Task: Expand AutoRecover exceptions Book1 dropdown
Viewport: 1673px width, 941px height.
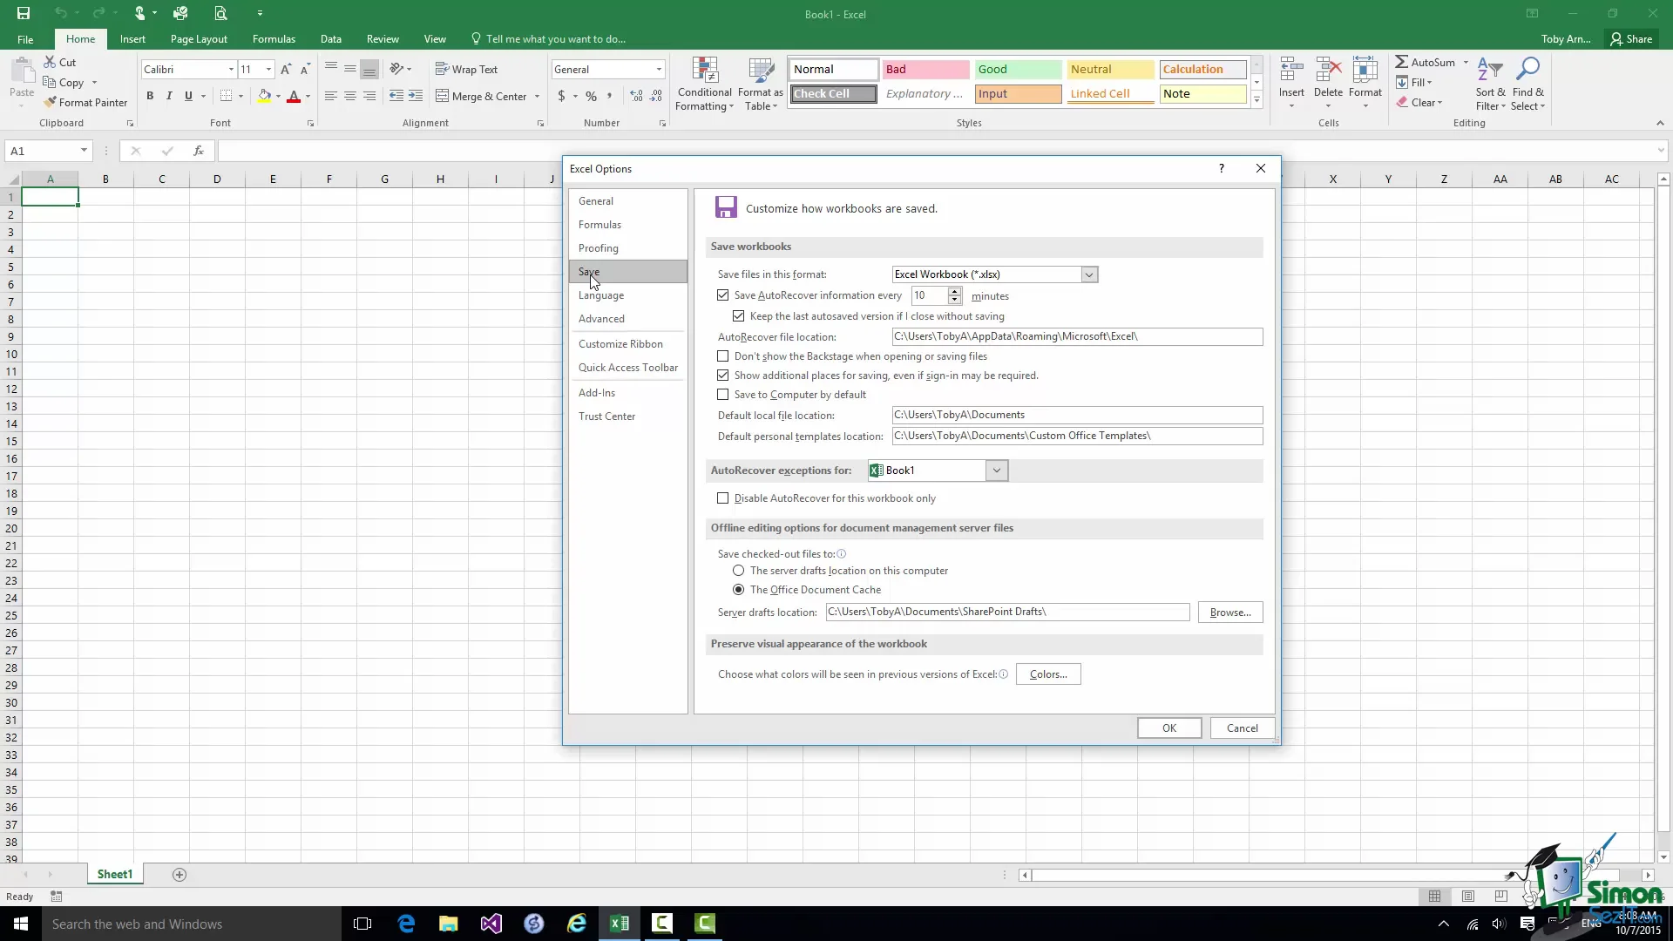Action: [x=997, y=470]
